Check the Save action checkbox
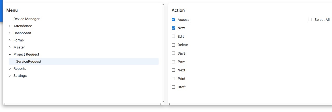This screenshot has width=332, height=112. [x=174, y=53]
